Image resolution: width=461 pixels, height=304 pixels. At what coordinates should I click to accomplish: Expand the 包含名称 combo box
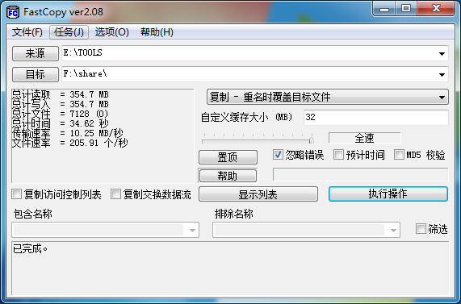coord(192,230)
